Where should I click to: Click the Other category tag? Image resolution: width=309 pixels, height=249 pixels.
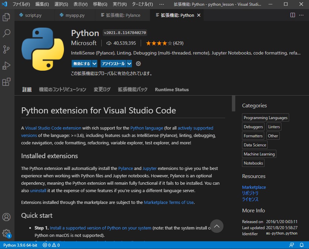point(273,136)
